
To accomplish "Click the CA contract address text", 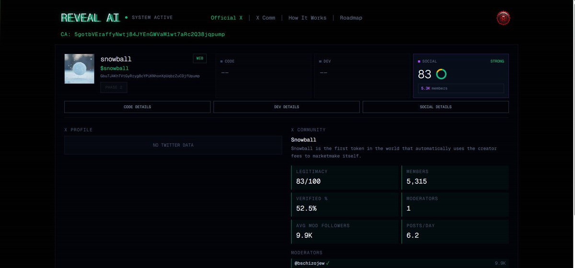I will 143,34.
